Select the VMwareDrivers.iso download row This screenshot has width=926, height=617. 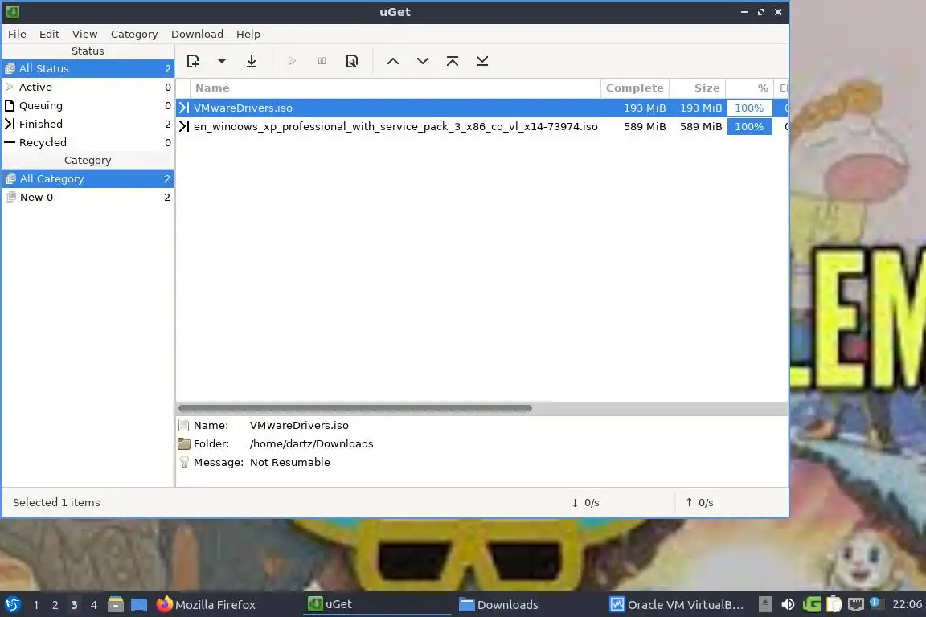click(x=482, y=108)
